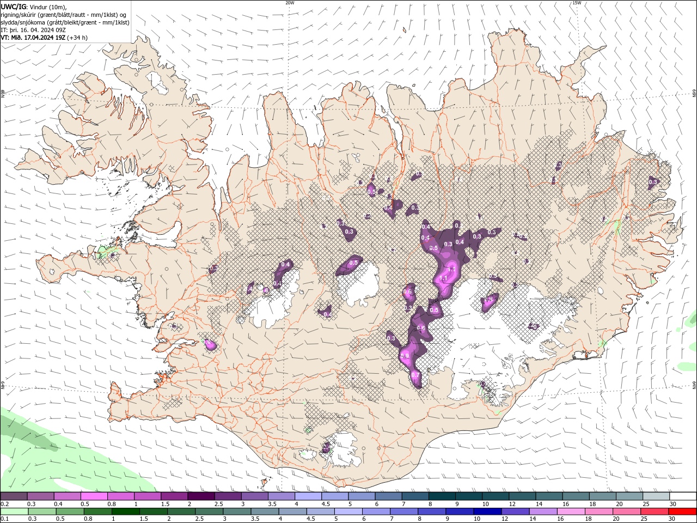Click the dark teal swatch labeled 8 in the upper legend
This screenshot has height=523, width=697.
[x=442, y=496]
